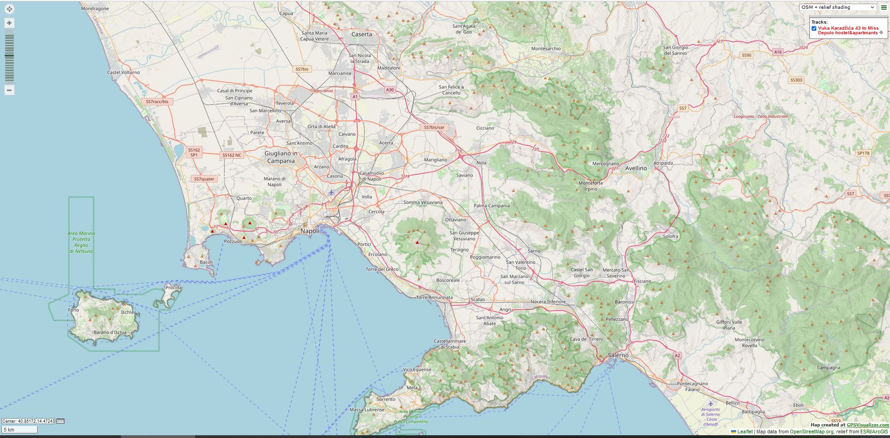Click the 5 km scale indicator
The image size is (890, 438).
coord(19,430)
